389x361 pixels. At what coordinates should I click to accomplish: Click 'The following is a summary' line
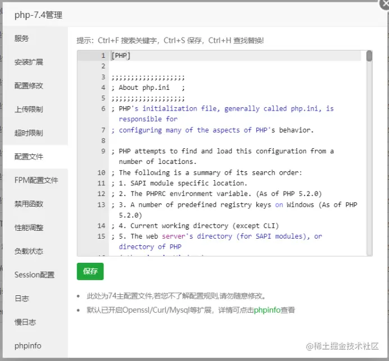[x=206, y=172]
